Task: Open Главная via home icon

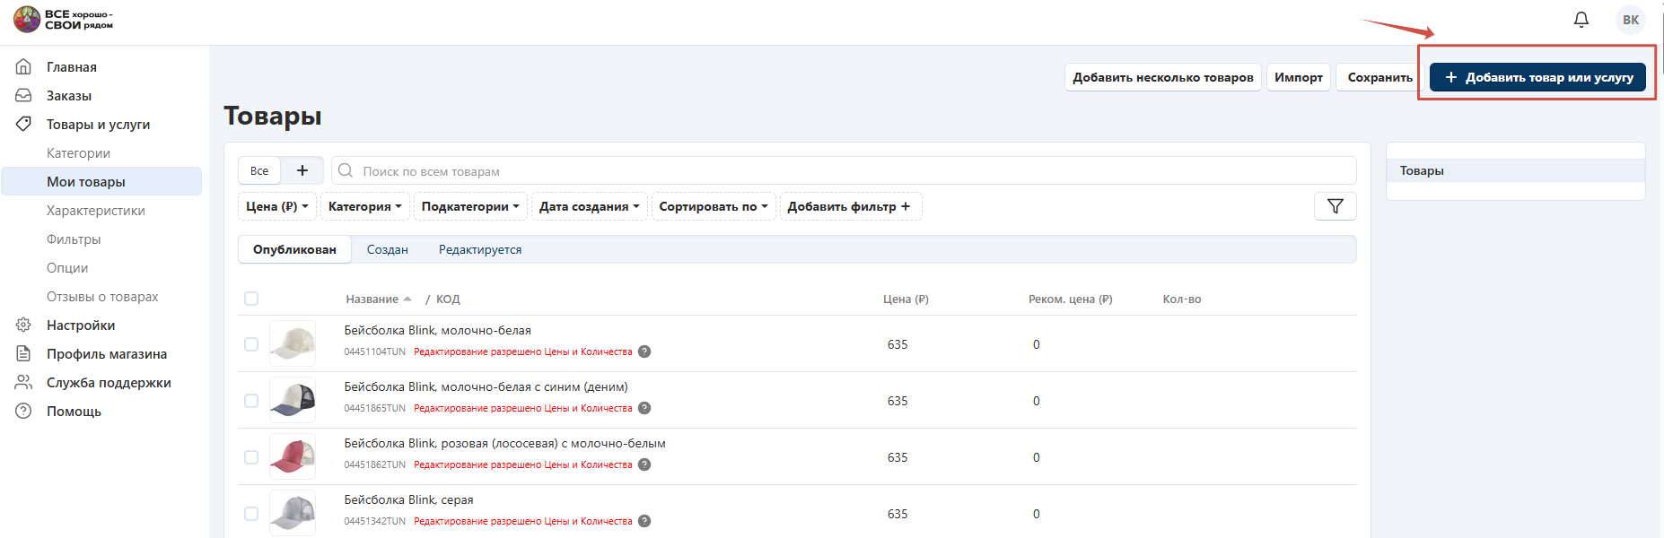Action: click(x=24, y=67)
